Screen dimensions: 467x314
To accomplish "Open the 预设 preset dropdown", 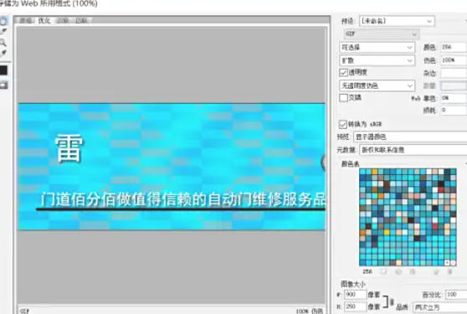I will click(397, 21).
